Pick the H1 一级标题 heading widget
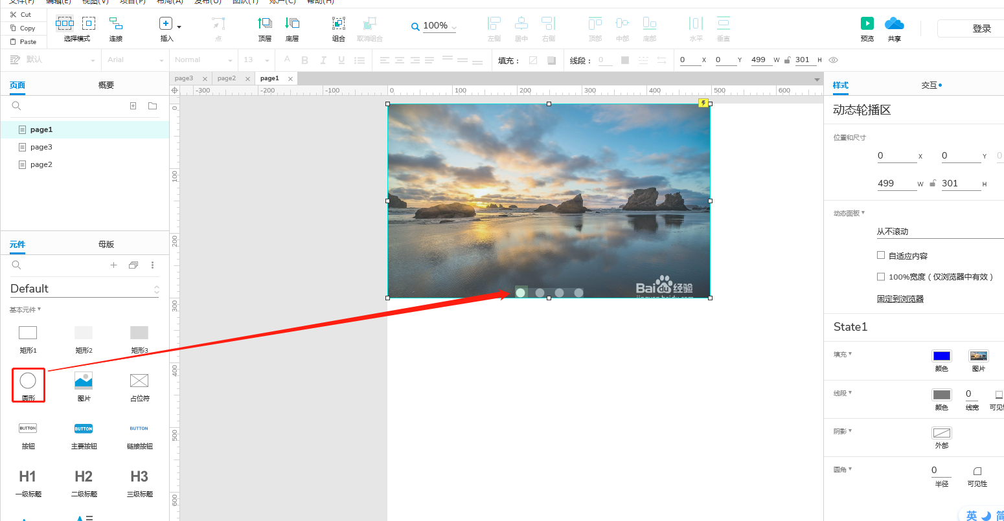The image size is (1004, 521). pyautogui.click(x=28, y=483)
